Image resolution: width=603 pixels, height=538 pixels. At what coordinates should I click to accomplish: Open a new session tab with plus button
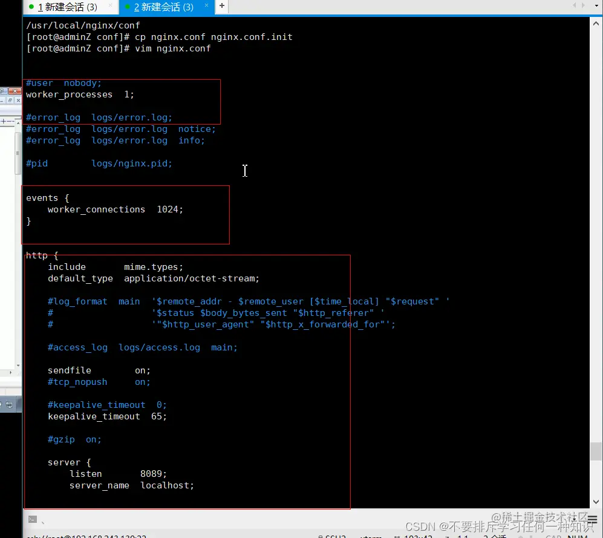(222, 6)
